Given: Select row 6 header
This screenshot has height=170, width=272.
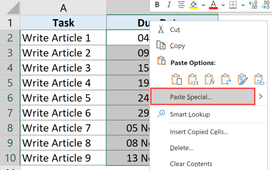Looking at the screenshot, I should (x=10, y=98).
